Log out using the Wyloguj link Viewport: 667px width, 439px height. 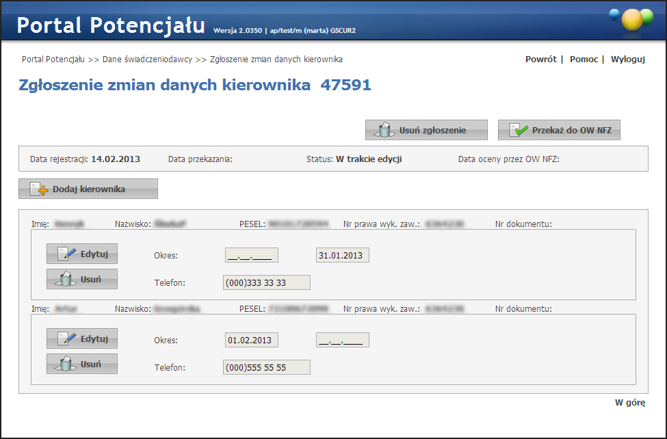click(627, 59)
